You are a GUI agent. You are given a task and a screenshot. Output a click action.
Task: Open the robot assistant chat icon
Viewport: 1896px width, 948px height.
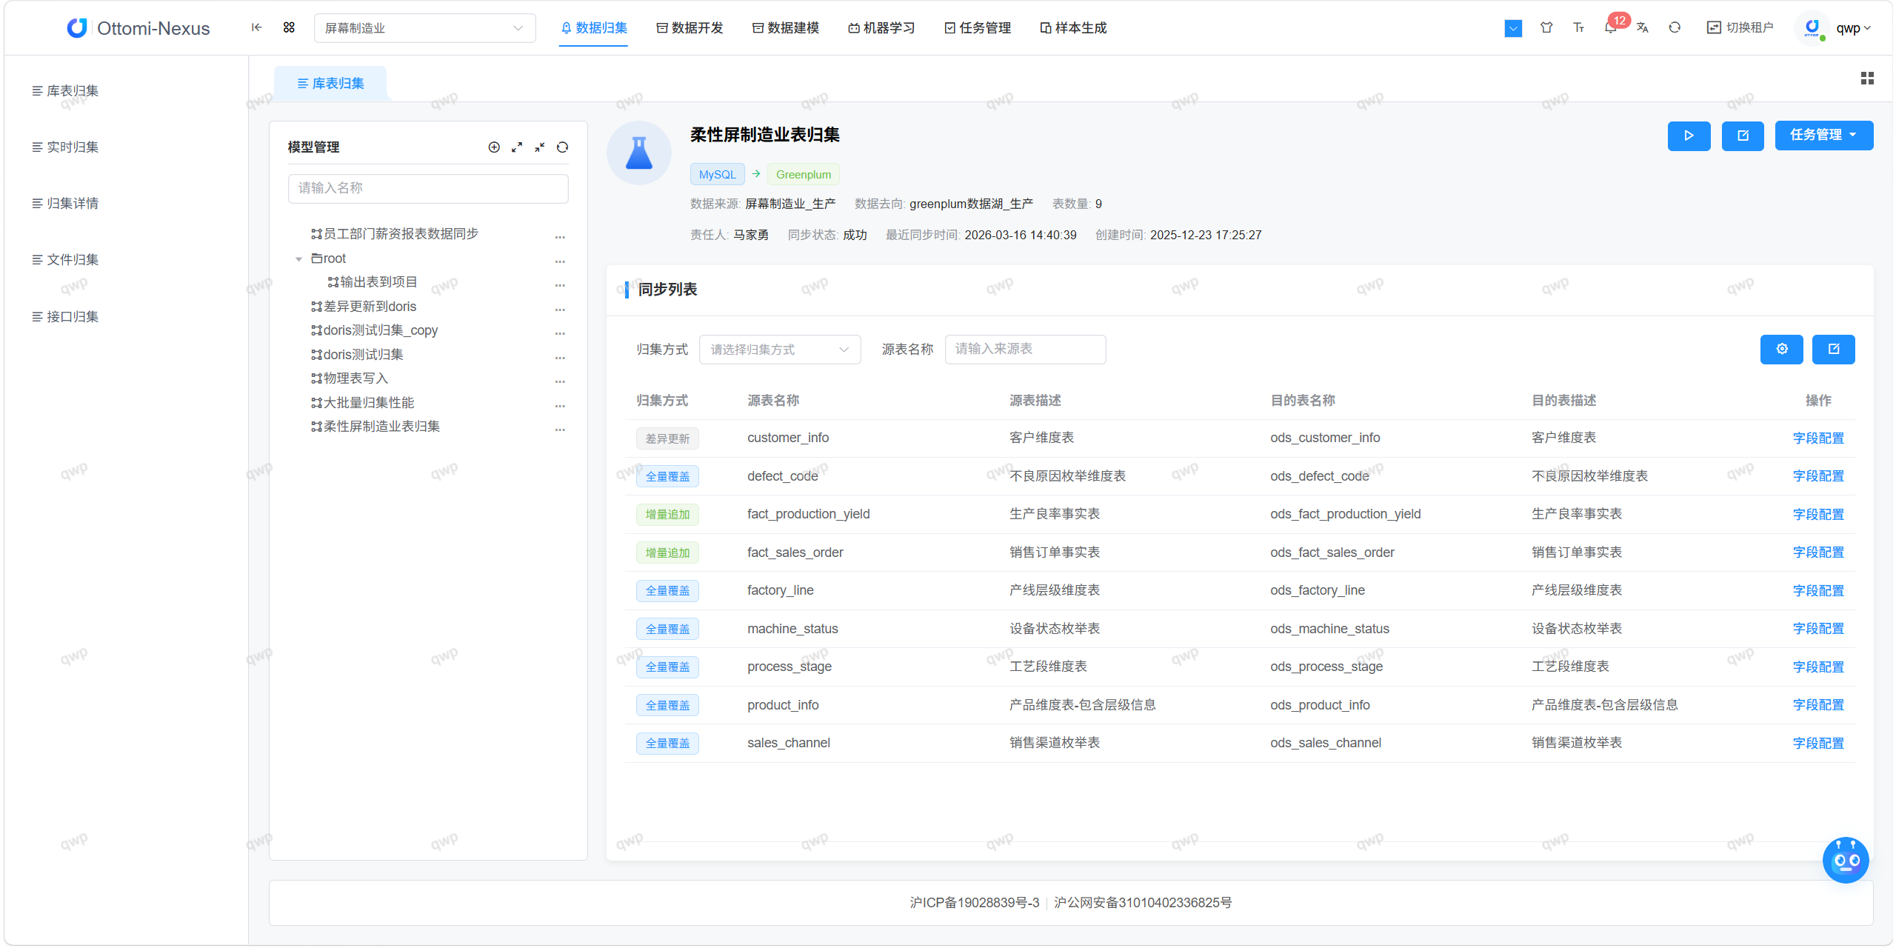pos(1845,860)
